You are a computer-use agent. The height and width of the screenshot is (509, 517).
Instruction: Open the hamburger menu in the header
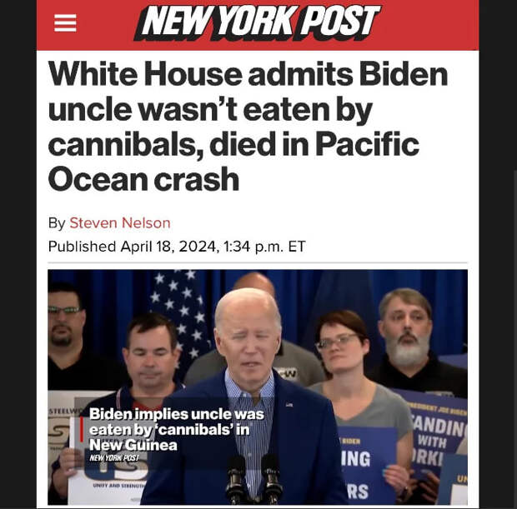point(65,23)
